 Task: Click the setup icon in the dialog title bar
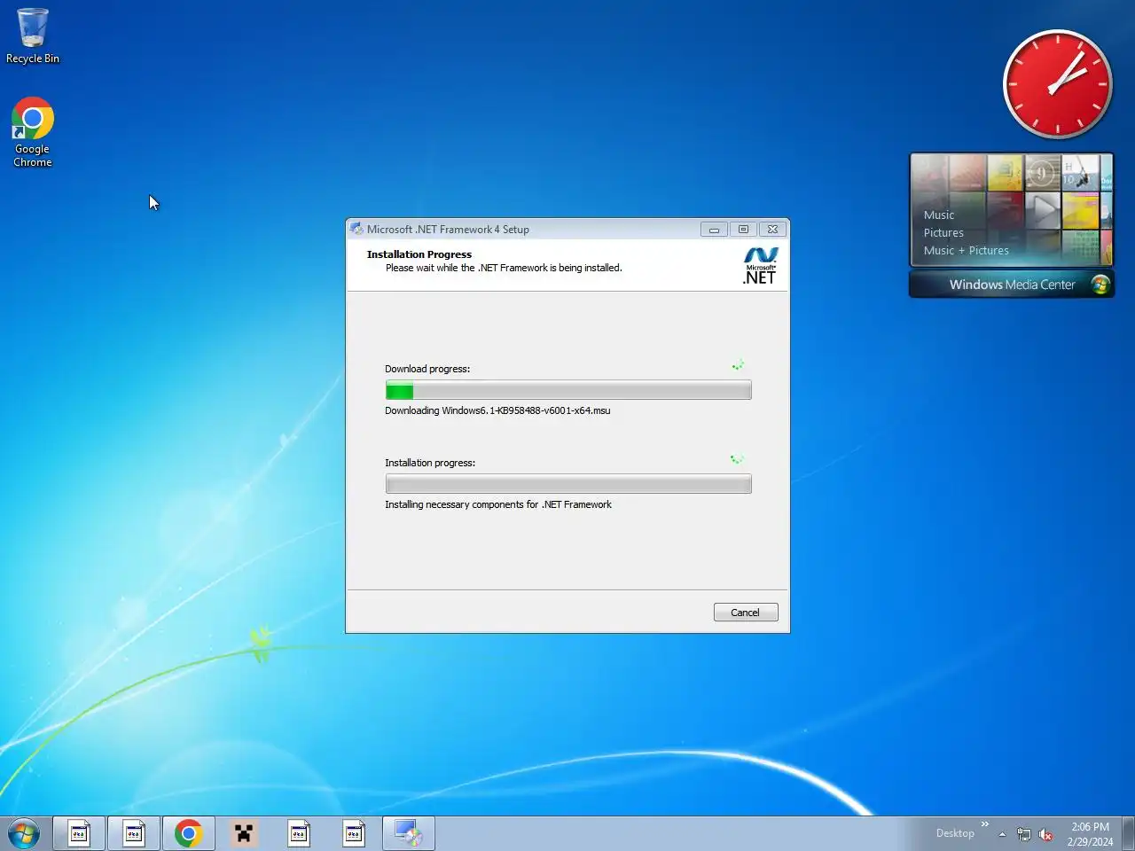click(356, 229)
